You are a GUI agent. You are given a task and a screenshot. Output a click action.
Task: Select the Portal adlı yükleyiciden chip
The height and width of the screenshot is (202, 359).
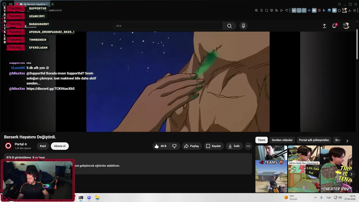coord(314,140)
